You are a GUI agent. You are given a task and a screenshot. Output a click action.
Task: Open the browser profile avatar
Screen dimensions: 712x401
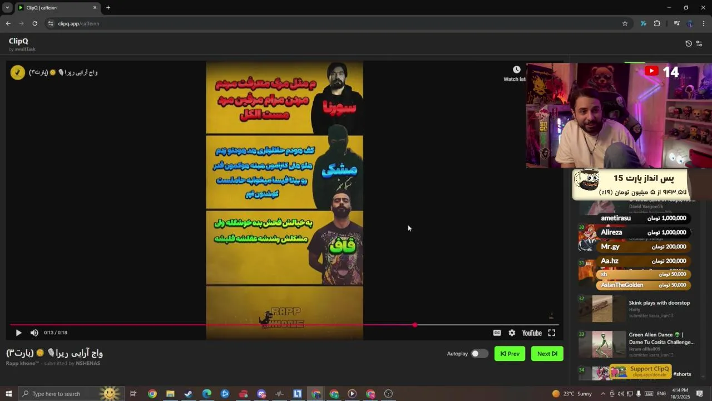click(x=690, y=23)
